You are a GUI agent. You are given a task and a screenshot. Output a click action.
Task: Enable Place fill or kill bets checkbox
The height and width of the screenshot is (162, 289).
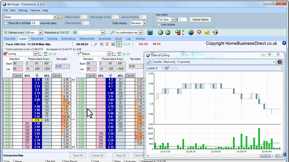(x=6, y=23)
